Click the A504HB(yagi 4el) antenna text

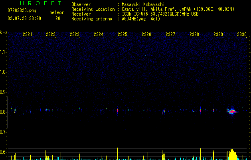(x=141, y=19)
